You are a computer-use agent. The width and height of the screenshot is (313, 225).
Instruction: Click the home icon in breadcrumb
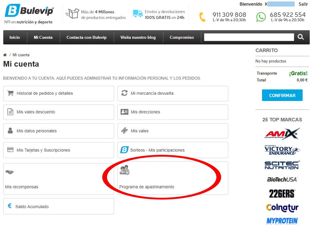5,55
